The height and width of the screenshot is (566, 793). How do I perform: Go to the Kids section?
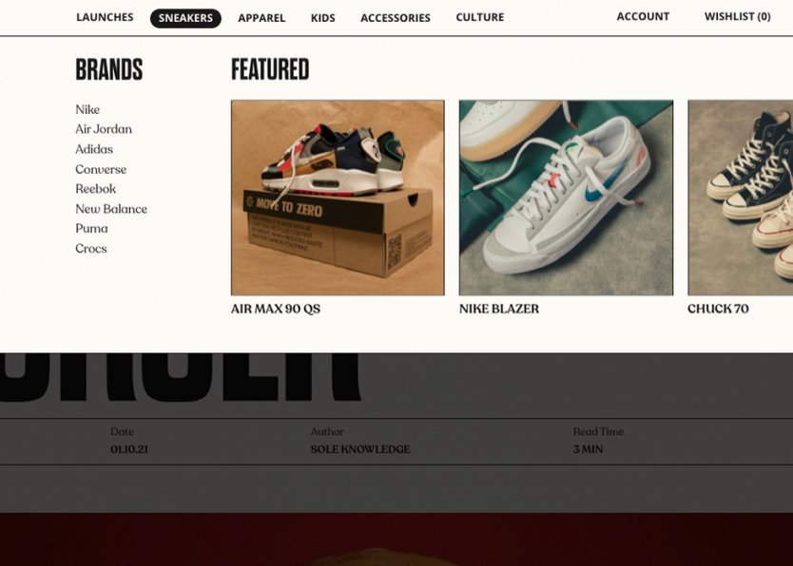coord(322,18)
